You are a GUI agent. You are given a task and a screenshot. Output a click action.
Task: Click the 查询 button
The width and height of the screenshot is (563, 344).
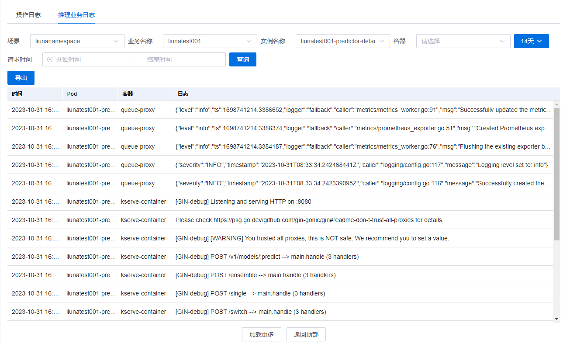(242, 59)
